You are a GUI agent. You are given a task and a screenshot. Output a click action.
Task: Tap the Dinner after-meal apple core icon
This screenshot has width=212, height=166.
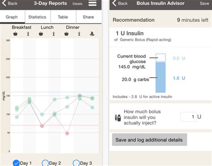point(79,34)
